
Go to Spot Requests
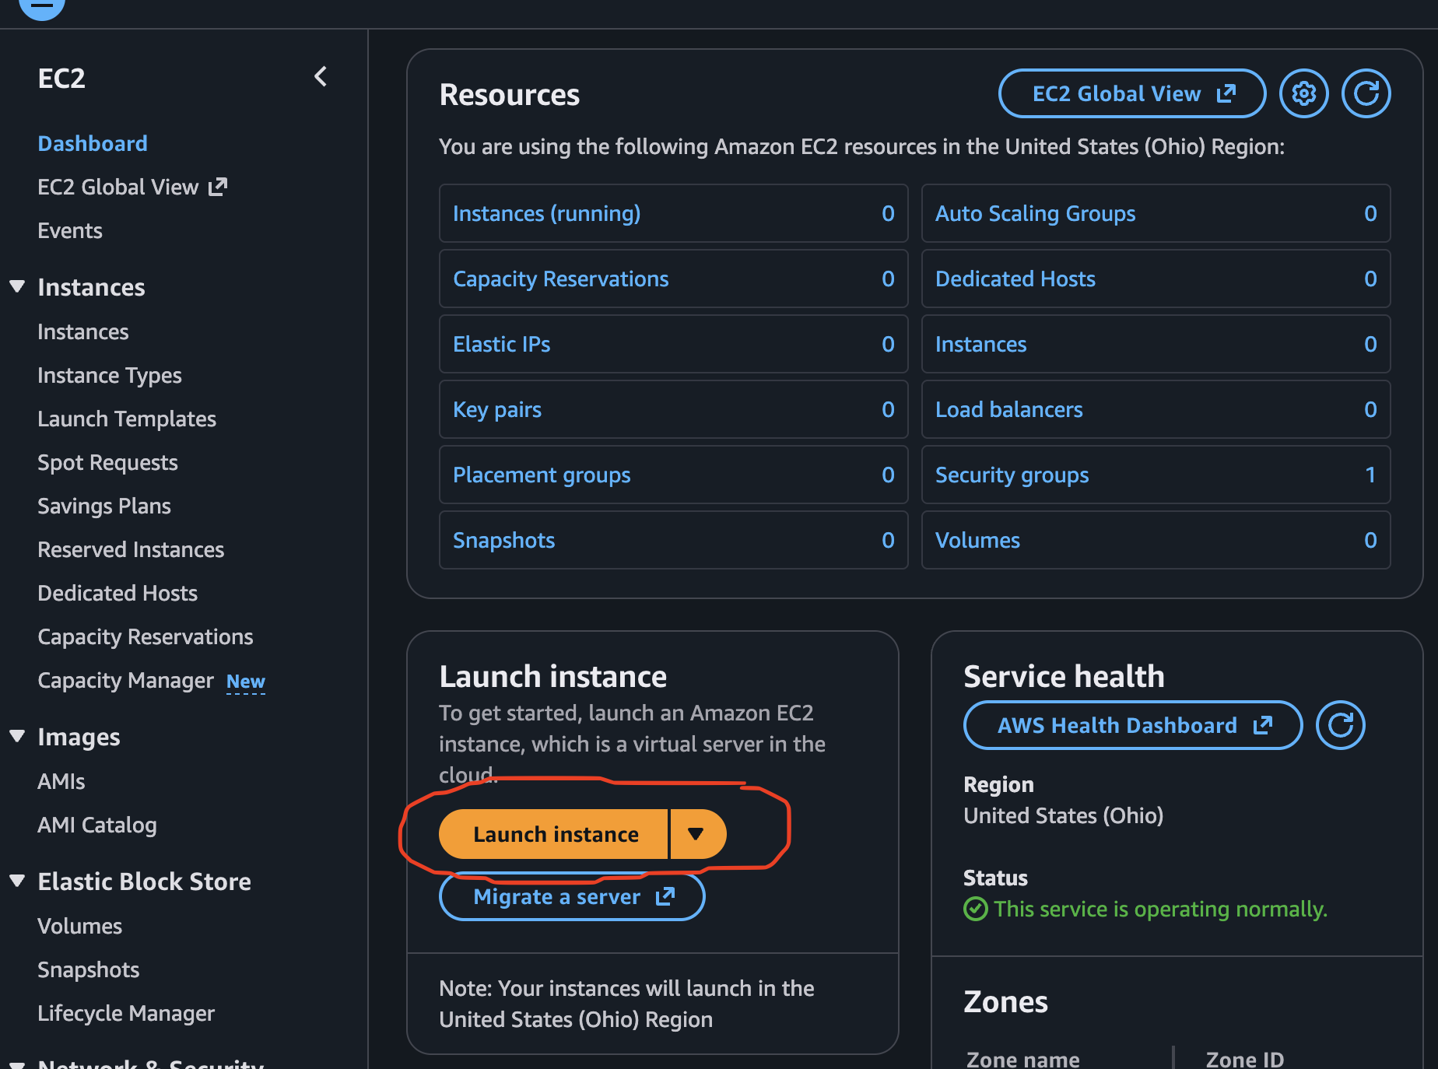(x=108, y=462)
